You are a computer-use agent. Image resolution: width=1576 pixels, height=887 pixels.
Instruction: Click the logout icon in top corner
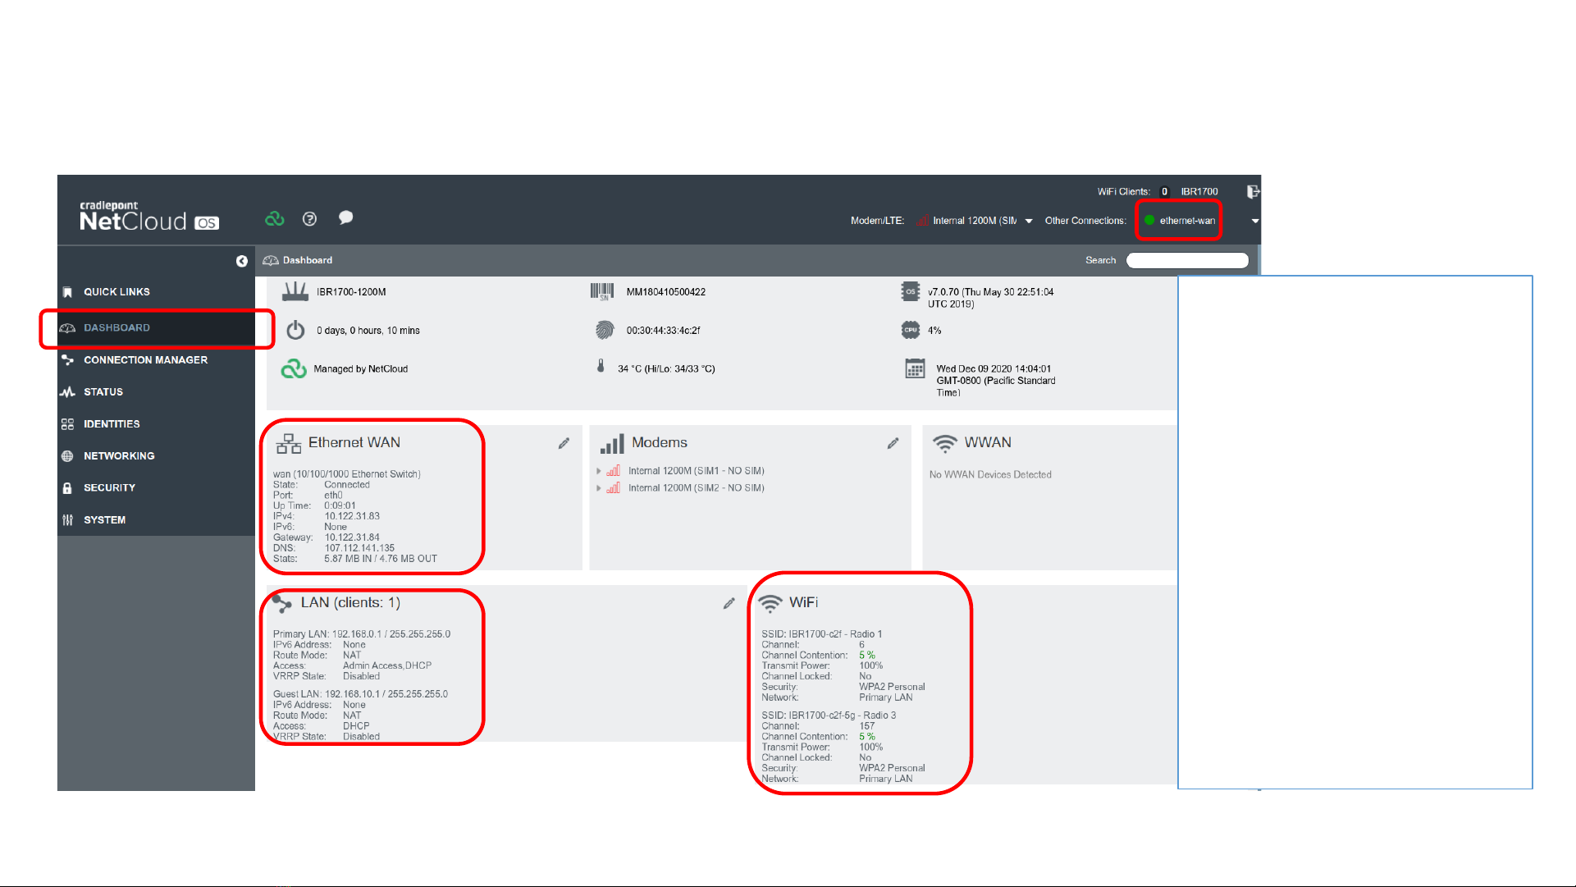tap(1253, 191)
